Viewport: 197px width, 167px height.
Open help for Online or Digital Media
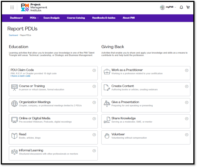coord(94,119)
